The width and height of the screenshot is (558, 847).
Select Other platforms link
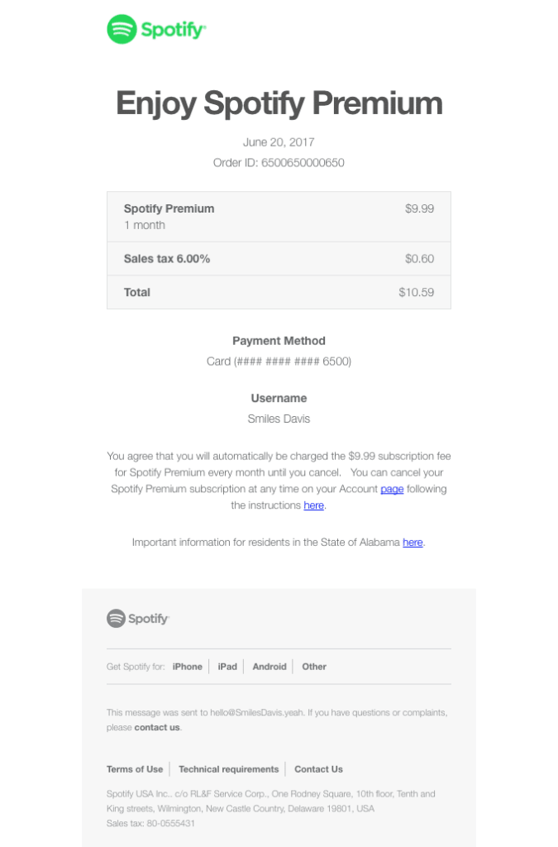(314, 667)
